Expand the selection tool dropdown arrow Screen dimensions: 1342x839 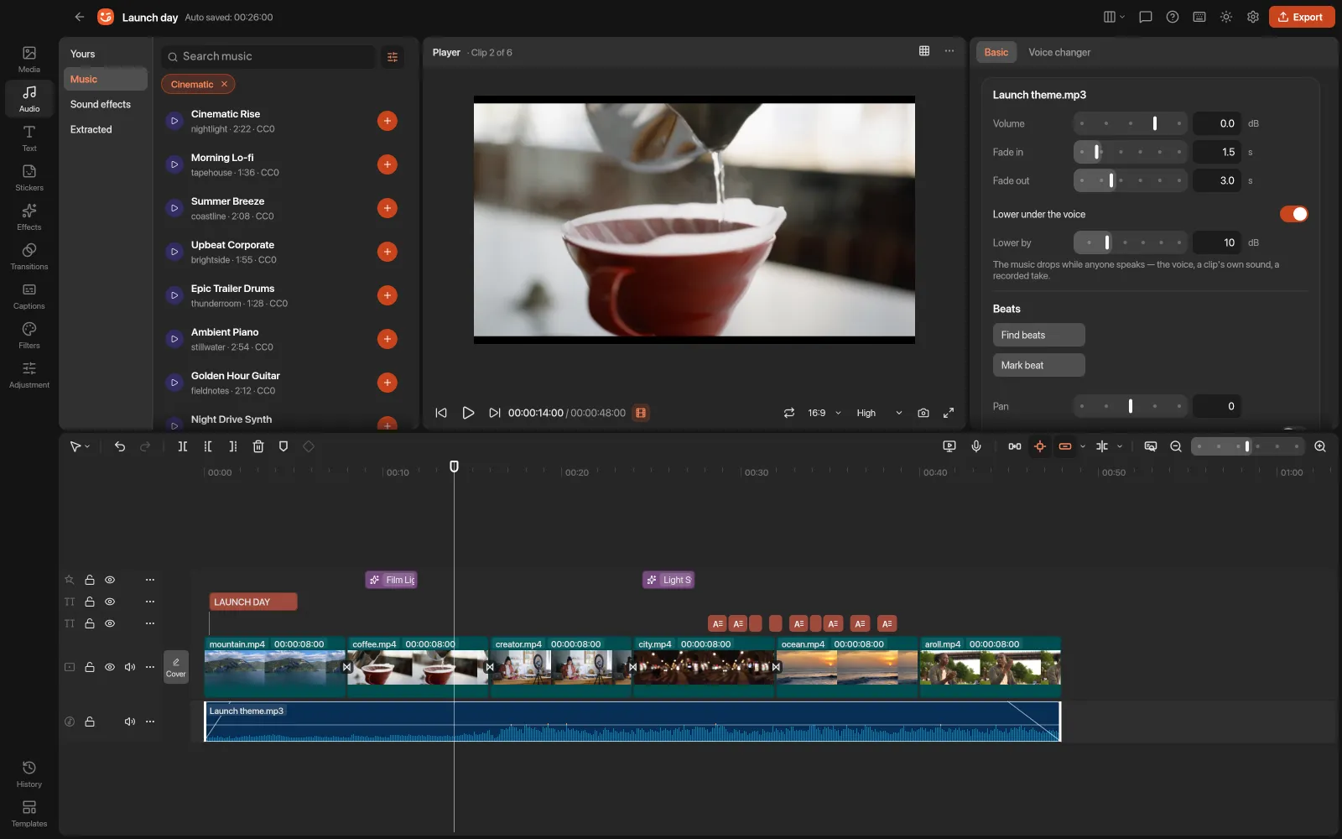click(87, 446)
